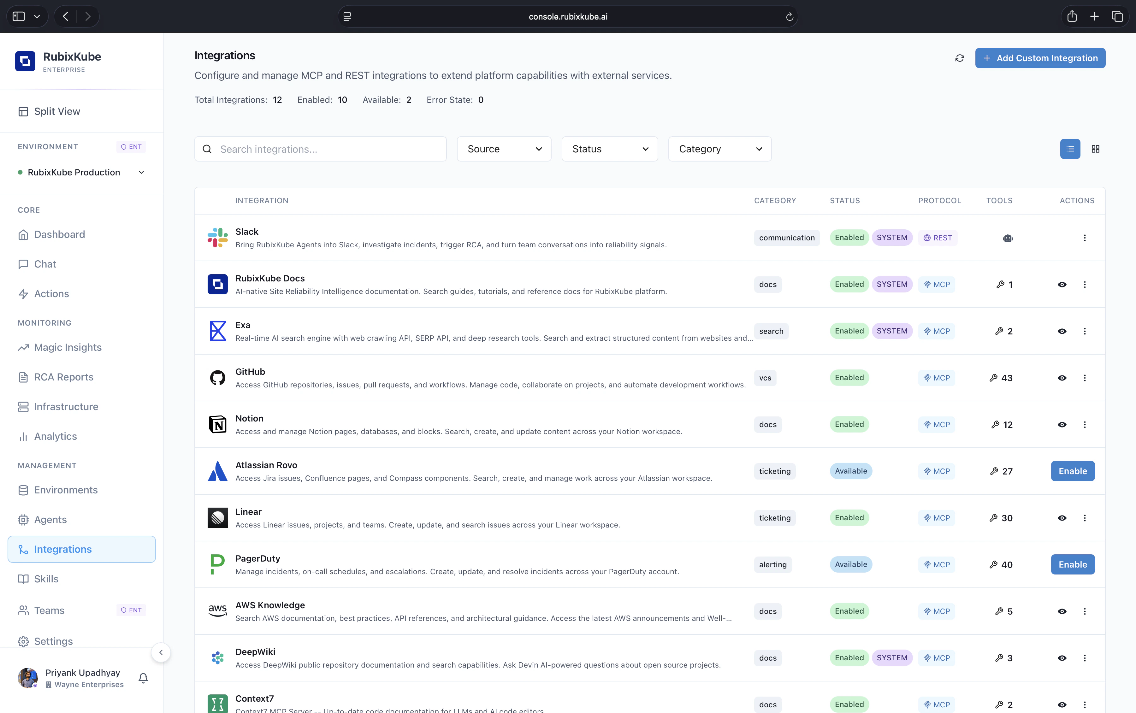Enable the PagerDuty integration
The height and width of the screenshot is (713, 1136).
1072,564
